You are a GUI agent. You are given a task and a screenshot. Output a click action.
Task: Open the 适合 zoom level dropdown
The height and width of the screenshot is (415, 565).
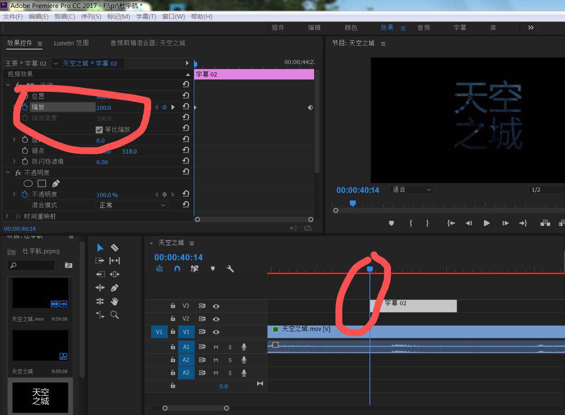coord(411,190)
